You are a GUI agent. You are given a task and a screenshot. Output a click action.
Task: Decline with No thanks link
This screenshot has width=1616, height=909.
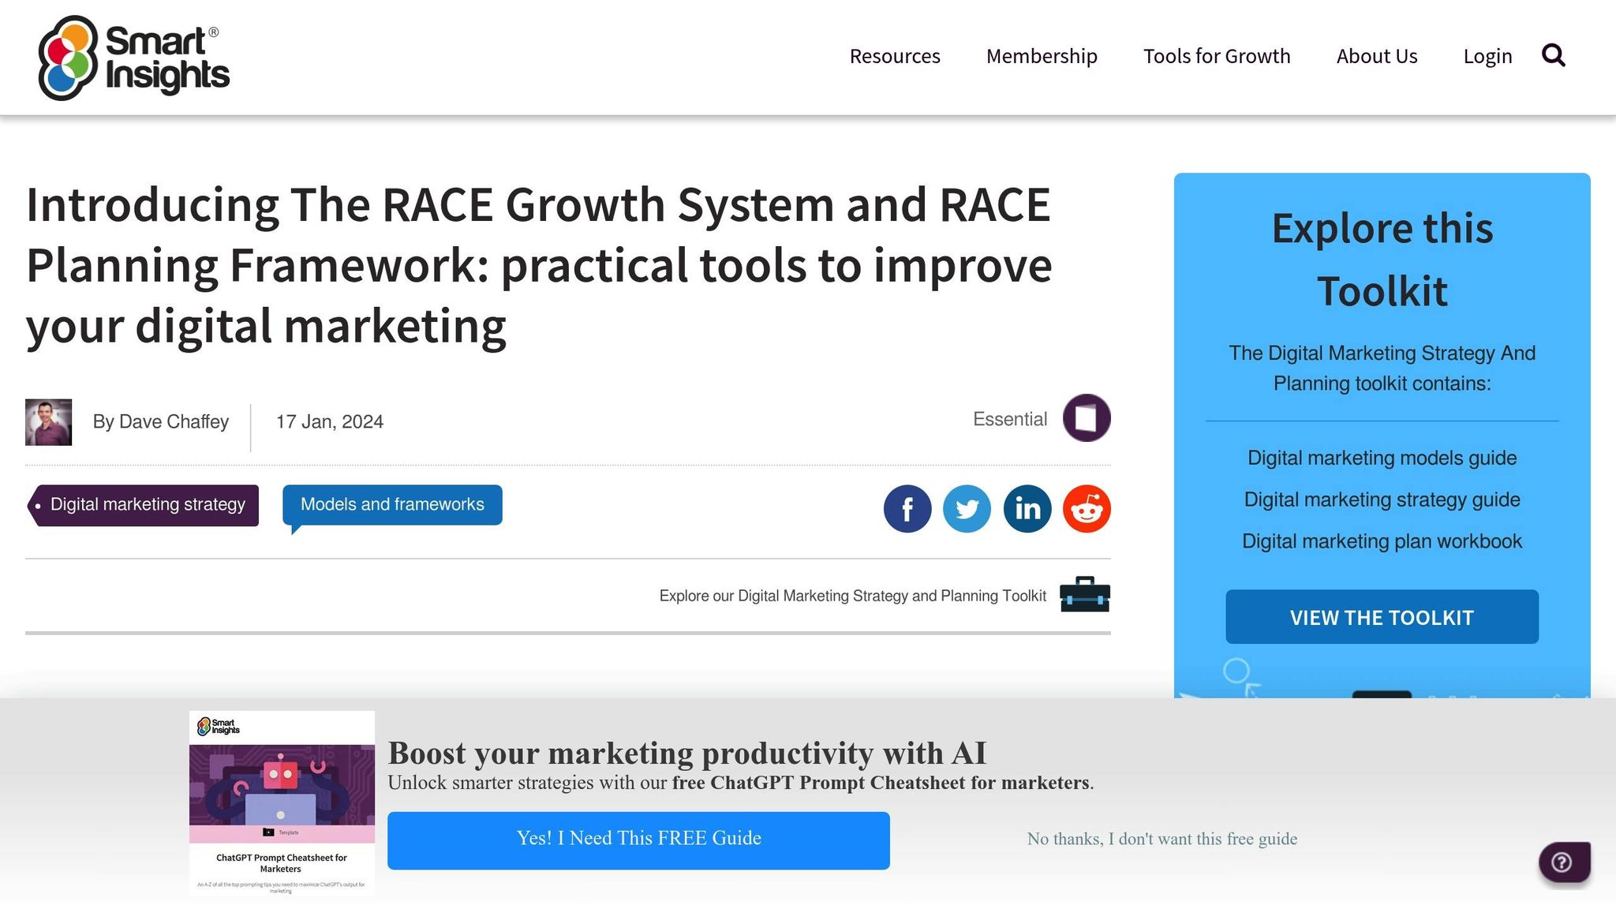pos(1161,839)
